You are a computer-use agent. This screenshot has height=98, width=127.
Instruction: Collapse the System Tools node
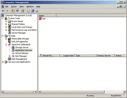3,18
